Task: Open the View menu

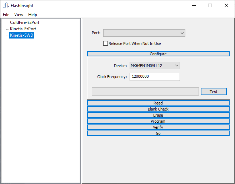Action: click(x=19, y=15)
